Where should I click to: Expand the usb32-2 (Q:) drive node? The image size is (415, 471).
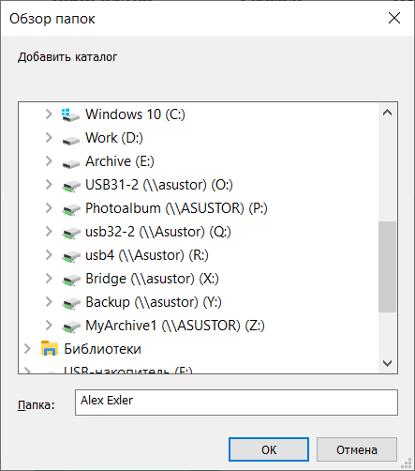(49, 232)
